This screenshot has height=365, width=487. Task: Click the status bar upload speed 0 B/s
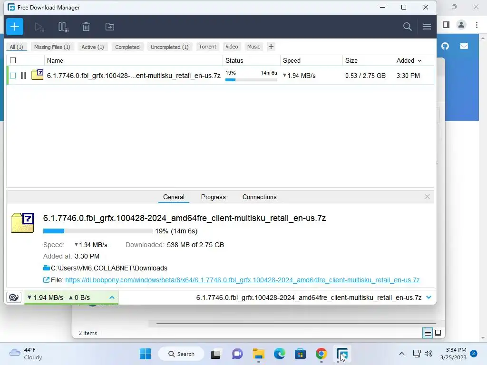[x=79, y=298]
